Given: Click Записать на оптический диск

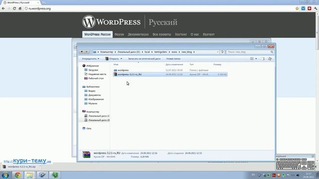Looking at the screenshot, I should pyautogui.click(x=144, y=59).
